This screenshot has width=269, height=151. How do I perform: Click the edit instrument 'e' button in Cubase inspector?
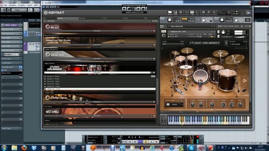coord(21,55)
